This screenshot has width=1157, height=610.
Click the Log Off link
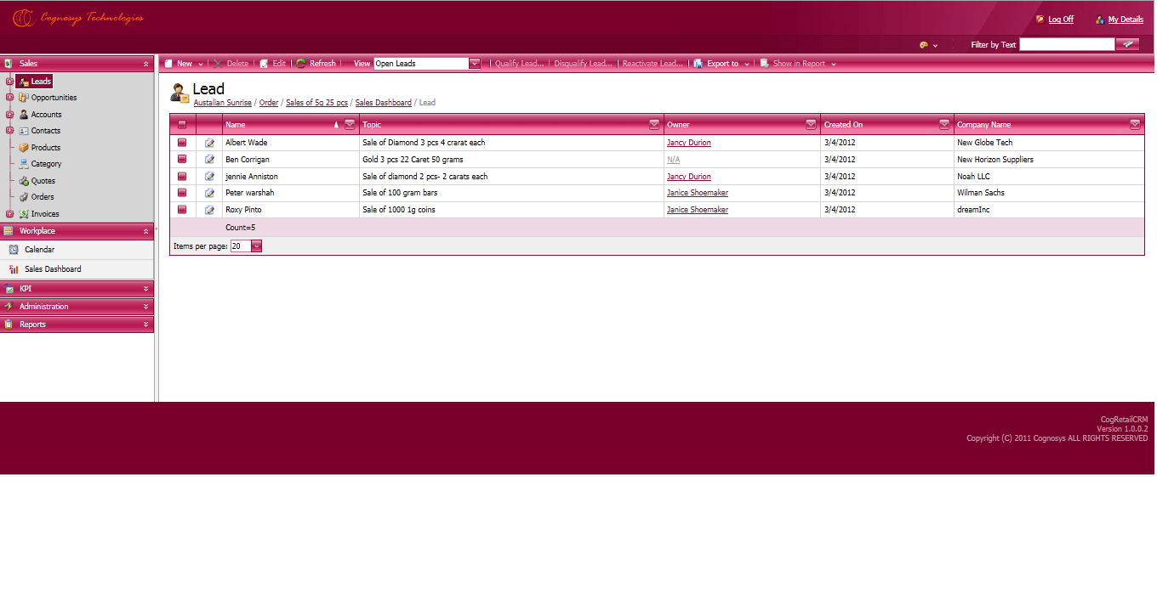point(1060,20)
